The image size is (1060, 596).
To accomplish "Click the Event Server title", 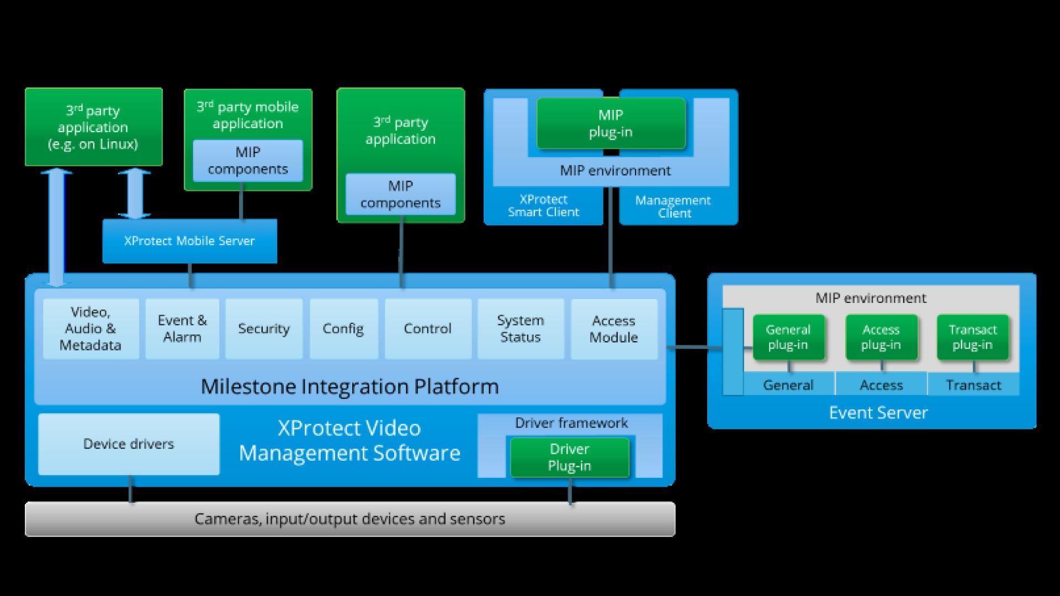I will pos(878,413).
